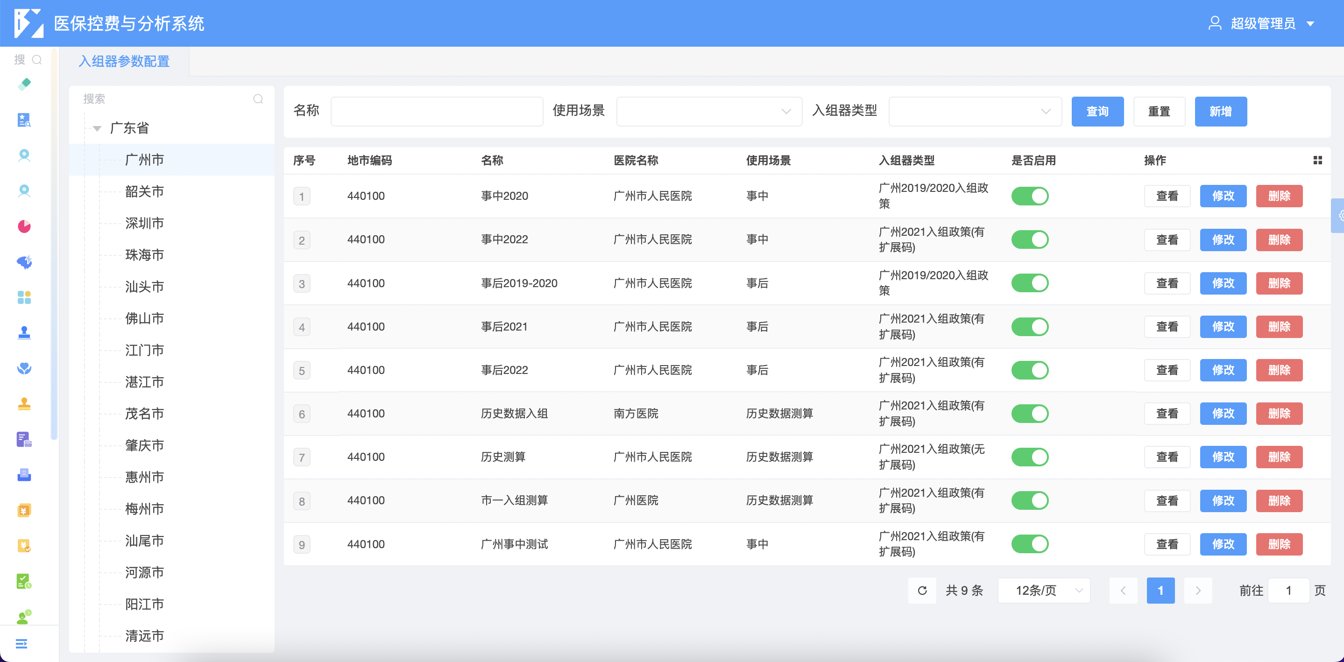The image size is (1344, 662).
Task: Click the sidebar search magnifier icon
Action: point(37,59)
